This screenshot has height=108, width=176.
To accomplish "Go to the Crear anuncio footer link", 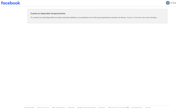I will (43, 107).
